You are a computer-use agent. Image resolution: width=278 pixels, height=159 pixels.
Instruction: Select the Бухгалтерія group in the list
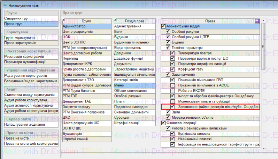coord(72,134)
